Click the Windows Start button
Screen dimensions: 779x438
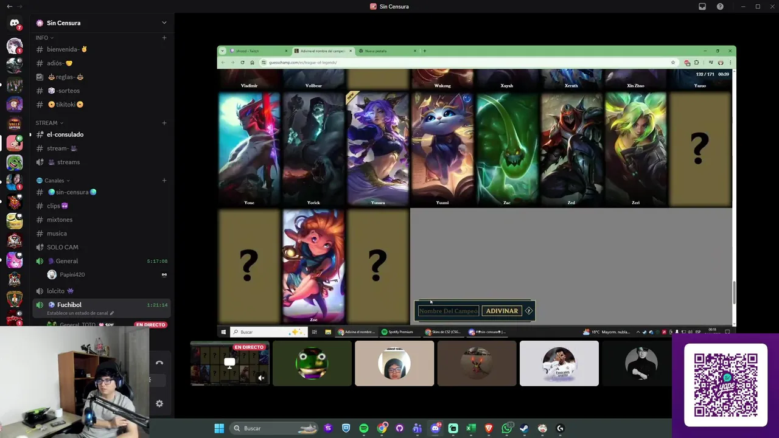tap(219, 428)
